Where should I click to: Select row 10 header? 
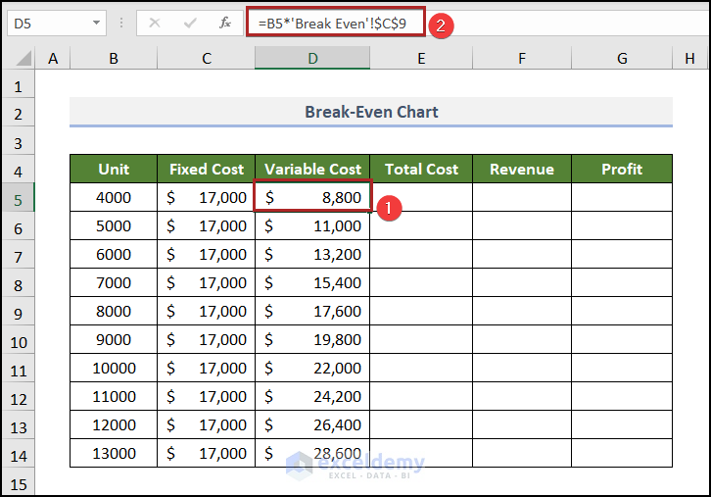click(18, 342)
